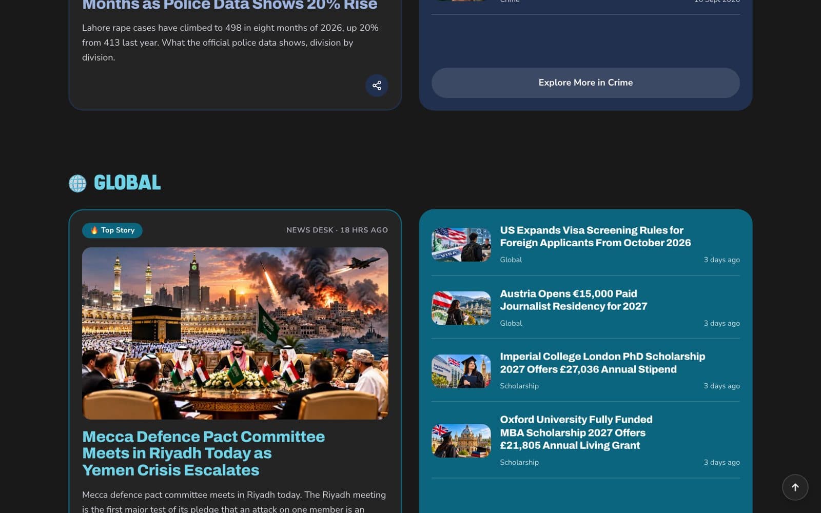The width and height of the screenshot is (821, 513).
Task: Click the scroll-to-top arrow button
Action: tap(795, 487)
